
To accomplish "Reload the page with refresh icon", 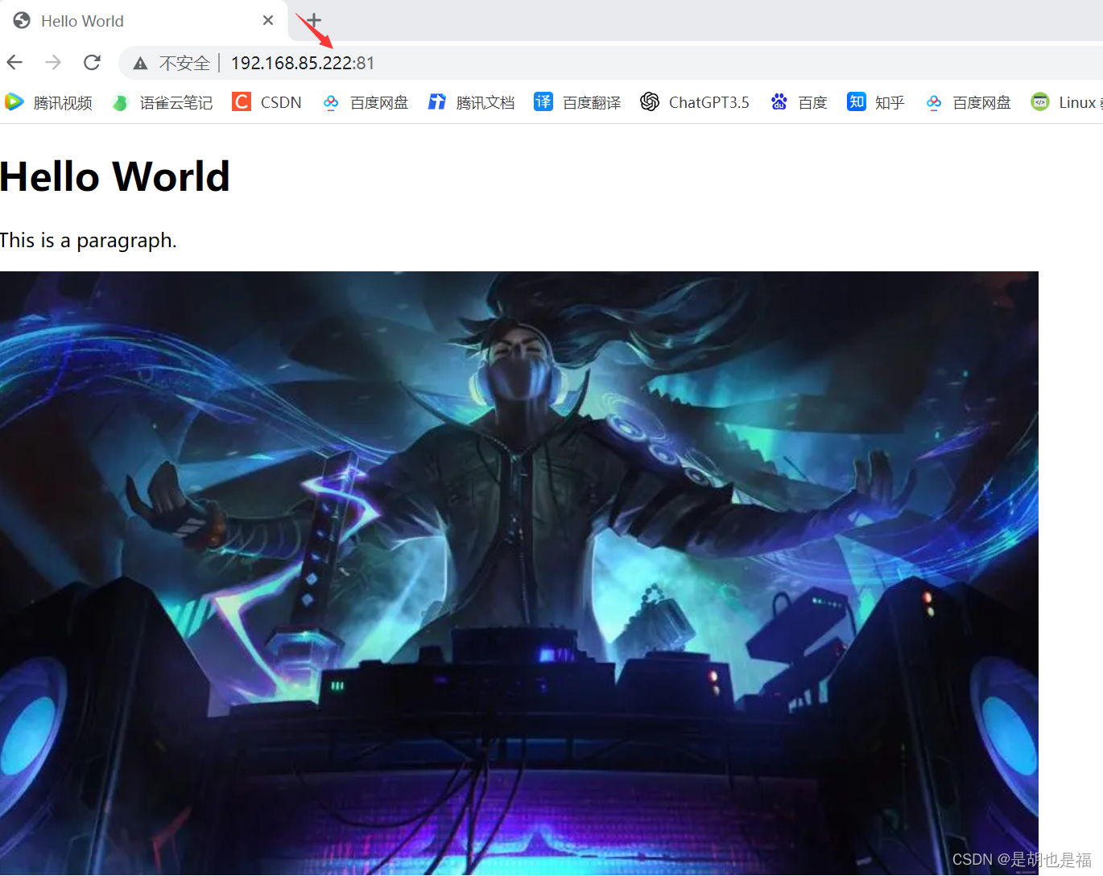I will tap(92, 62).
